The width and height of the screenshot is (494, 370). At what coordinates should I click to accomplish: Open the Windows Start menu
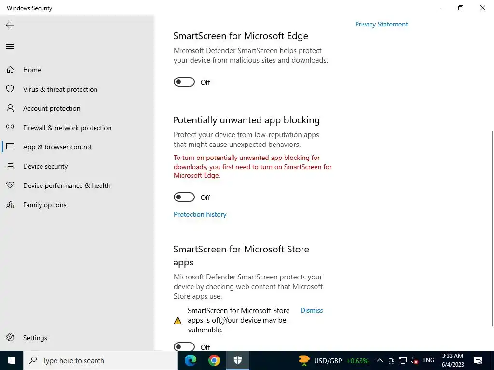[x=12, y=360]
